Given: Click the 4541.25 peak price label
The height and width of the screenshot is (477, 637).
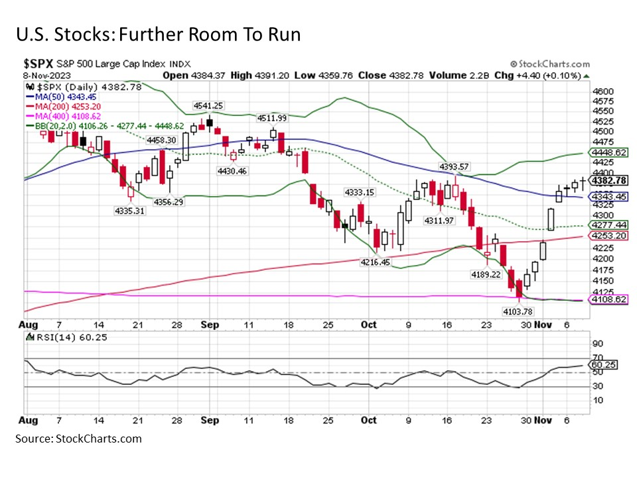Looking at the screenshot, I should click(x=208, y=105).
